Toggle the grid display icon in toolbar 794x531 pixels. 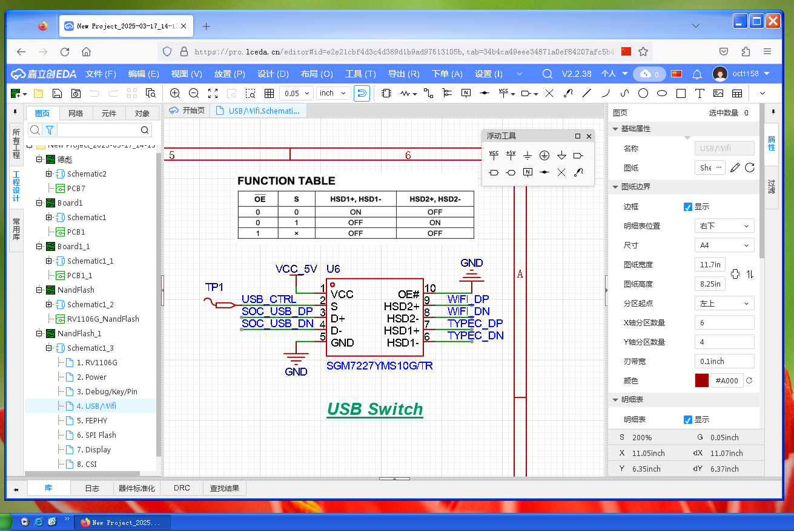269,93
